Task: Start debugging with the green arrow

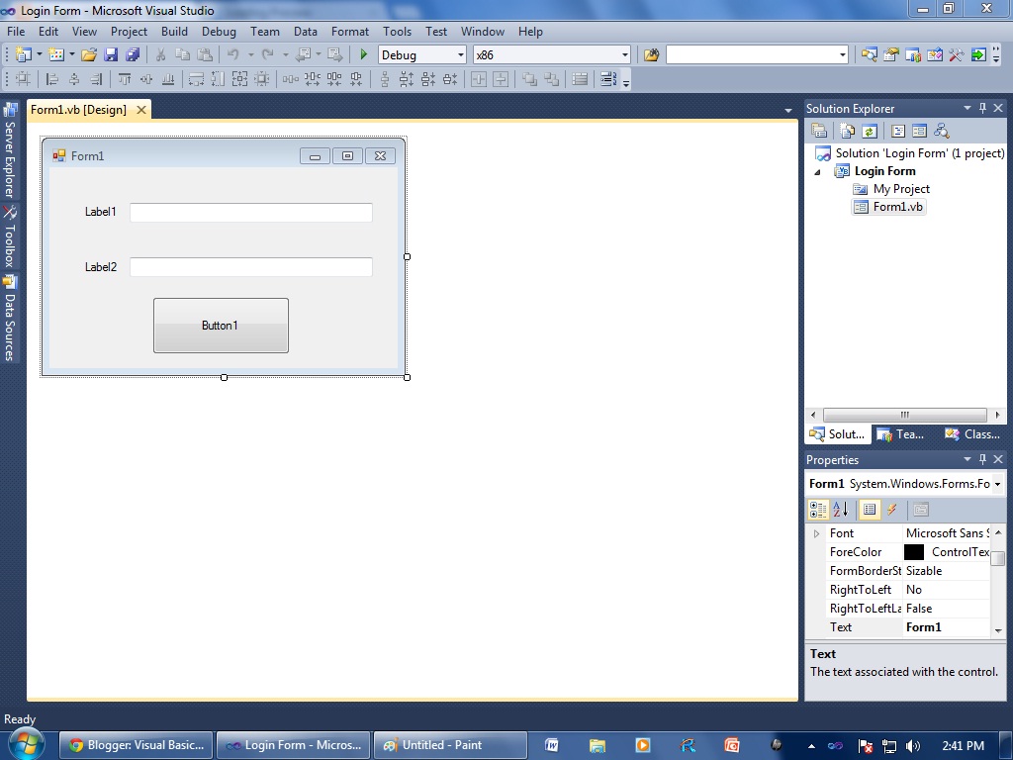Action: (x=363, y=54)
